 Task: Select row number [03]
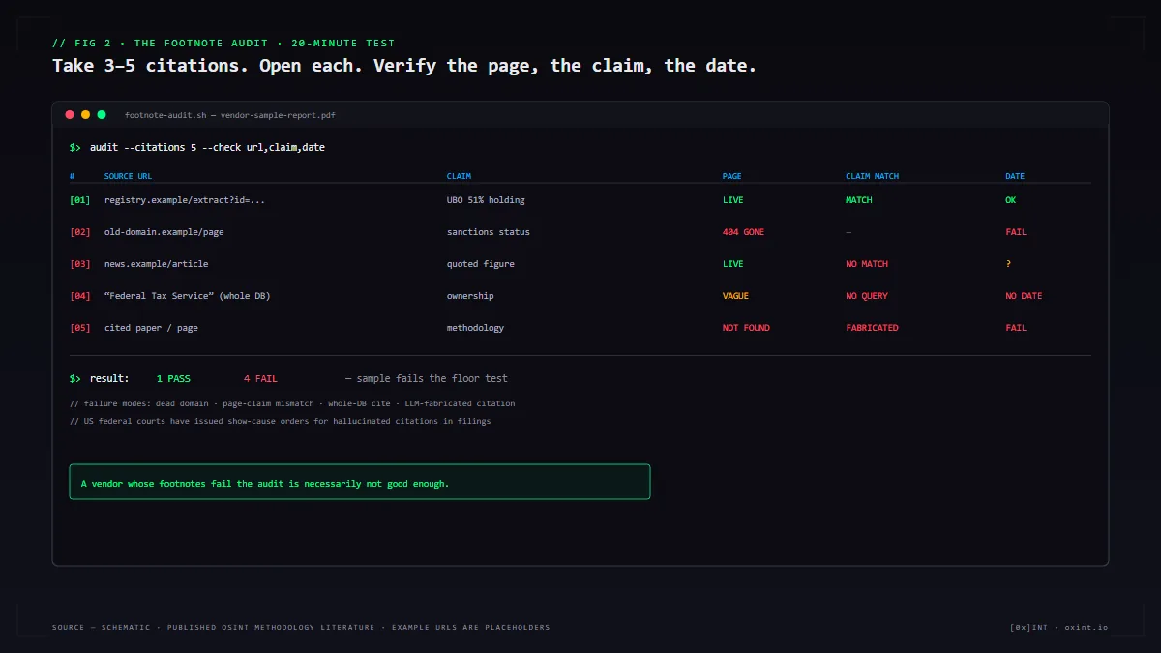[80, 264]
